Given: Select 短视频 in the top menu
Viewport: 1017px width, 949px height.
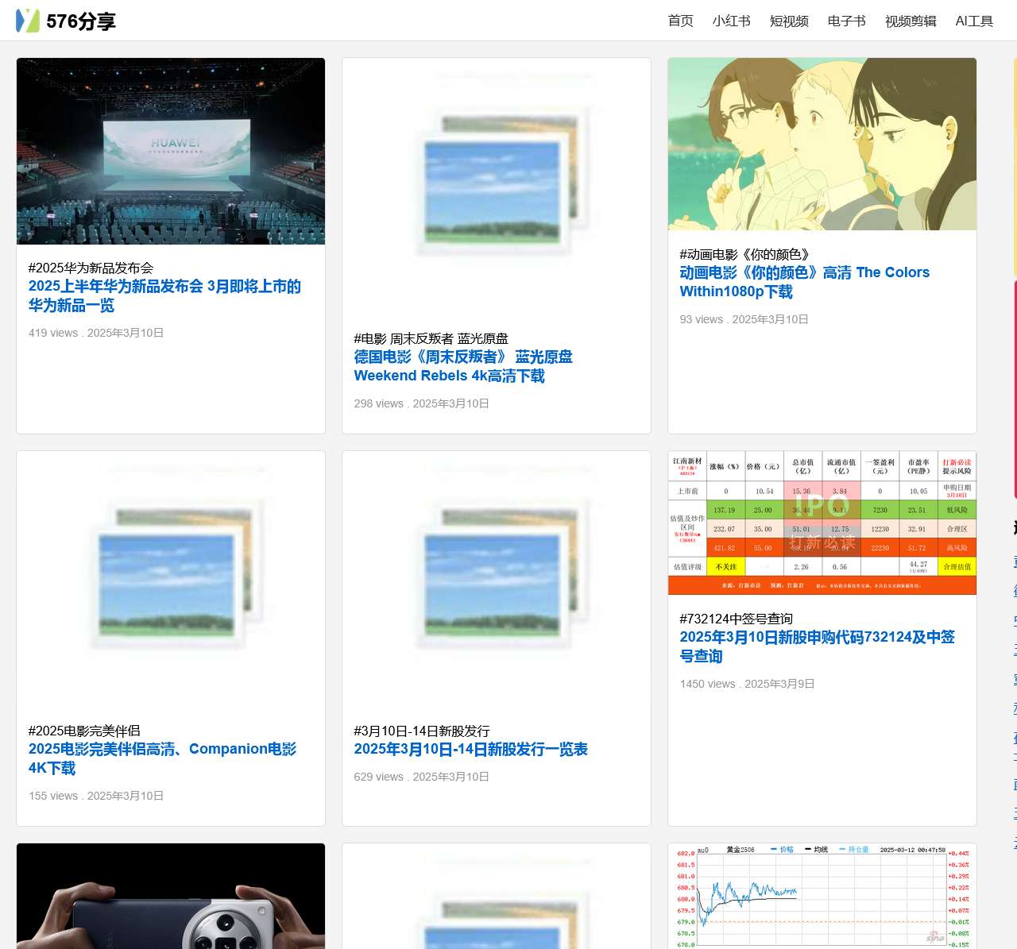Looking at the screenshot, I should coord(789,21).
